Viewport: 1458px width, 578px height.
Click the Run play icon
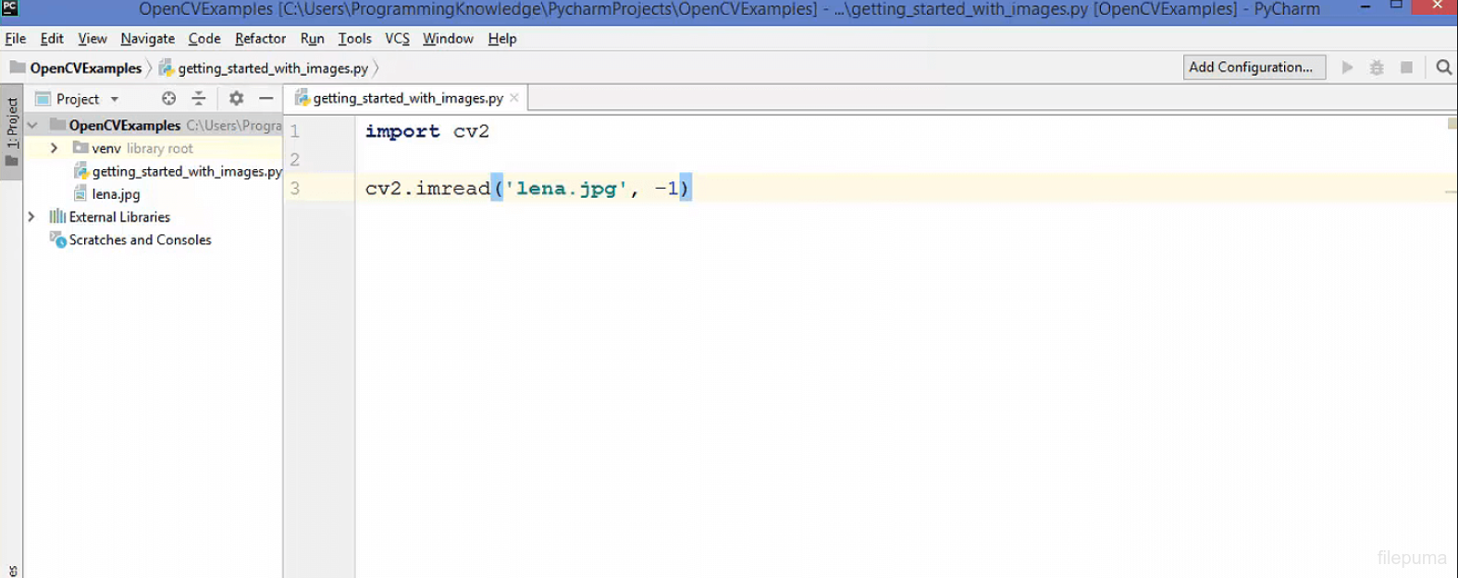(1347, 68)
